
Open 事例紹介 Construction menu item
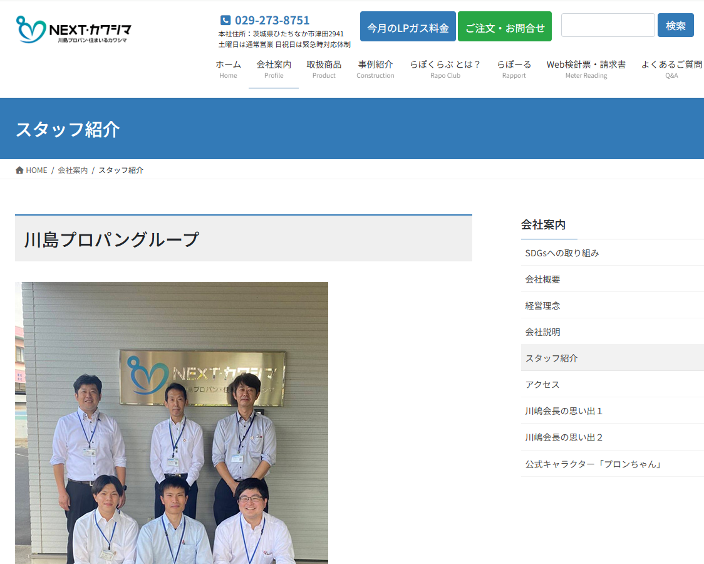(375, 69)
